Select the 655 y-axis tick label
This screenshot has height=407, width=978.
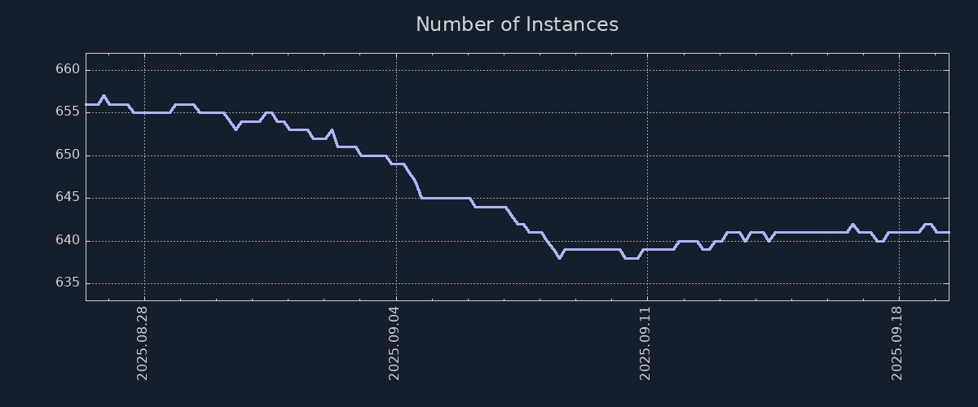(x=68, y=112)
